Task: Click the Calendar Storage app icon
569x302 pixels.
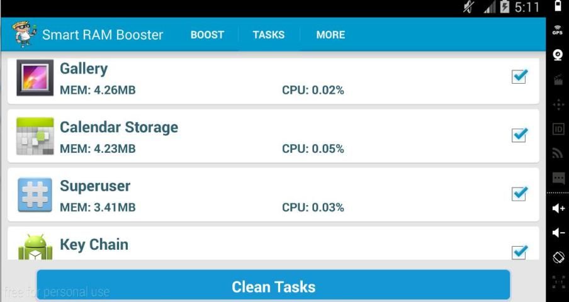Action: [35, 137]
